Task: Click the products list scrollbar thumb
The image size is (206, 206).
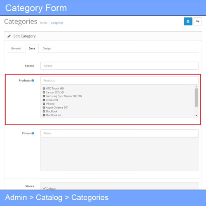Action: click(x=196, y=98)
